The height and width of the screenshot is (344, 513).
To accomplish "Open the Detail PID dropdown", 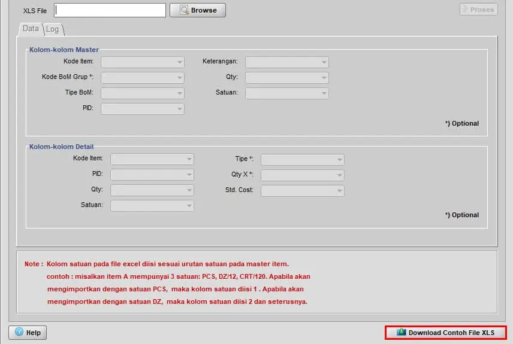I will tap(152, 175).
